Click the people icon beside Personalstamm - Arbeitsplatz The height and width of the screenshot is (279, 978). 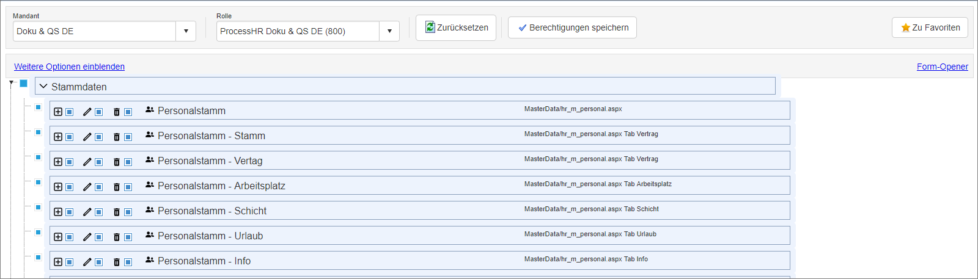pos(150,184)
